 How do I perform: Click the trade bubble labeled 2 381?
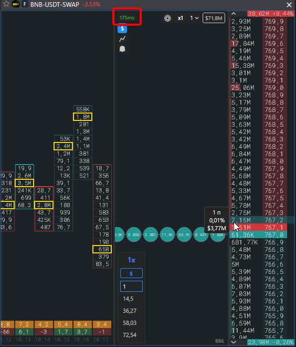151,234
